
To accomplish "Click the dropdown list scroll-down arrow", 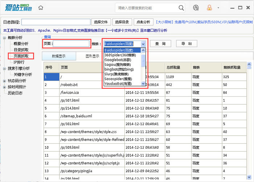I will pyautogui.click(x=143, y=84).
